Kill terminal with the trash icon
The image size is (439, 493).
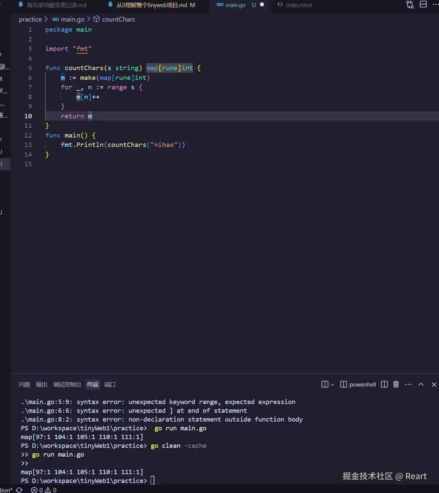(x=396, y=384)
